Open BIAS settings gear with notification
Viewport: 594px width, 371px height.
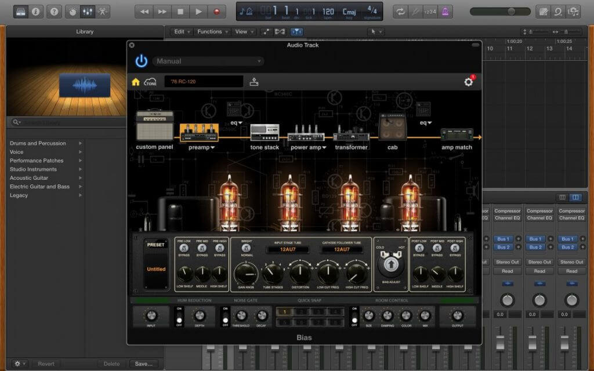(x=469, y=81)
